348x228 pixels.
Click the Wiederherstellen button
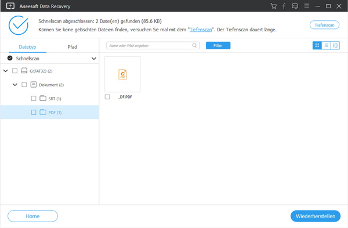316,216
